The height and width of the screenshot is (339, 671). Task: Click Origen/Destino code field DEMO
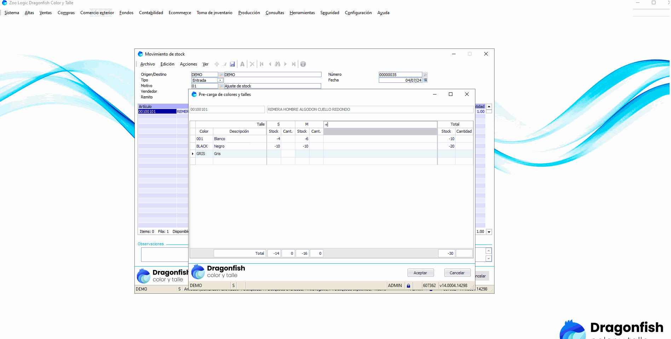[204, 75]
